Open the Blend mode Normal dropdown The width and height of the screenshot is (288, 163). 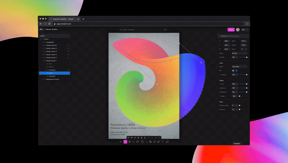[239, 53]
